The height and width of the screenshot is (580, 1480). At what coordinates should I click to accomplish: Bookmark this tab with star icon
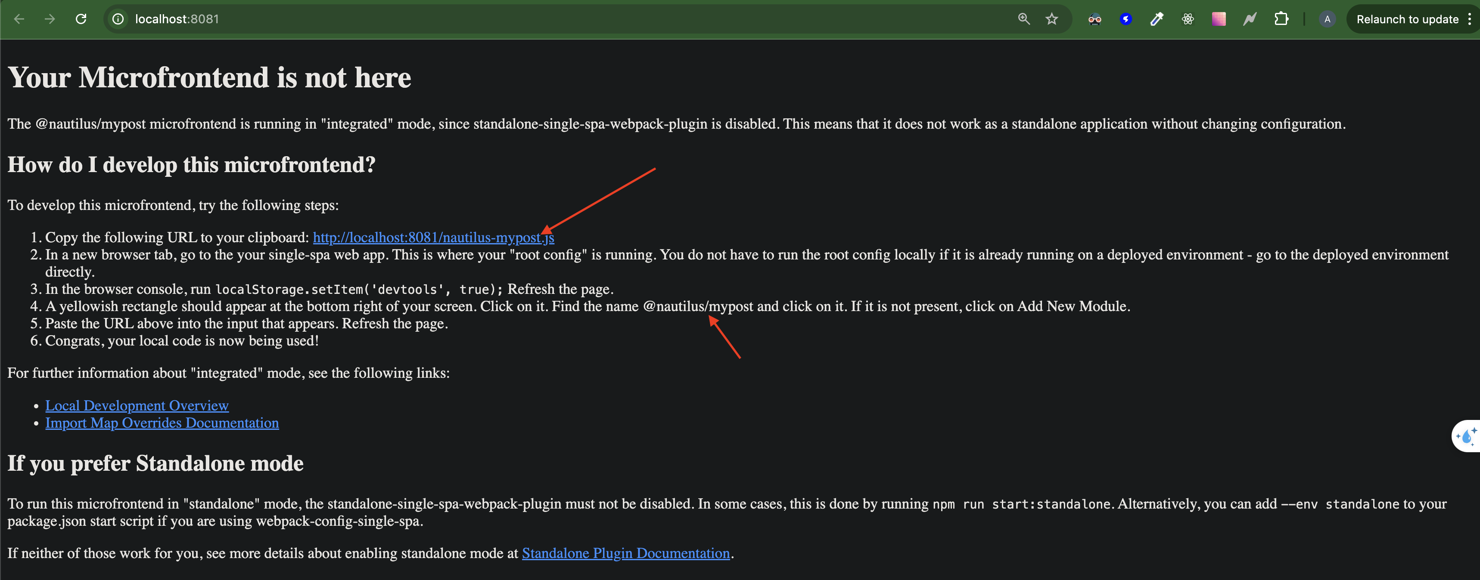pos(1051,19)
